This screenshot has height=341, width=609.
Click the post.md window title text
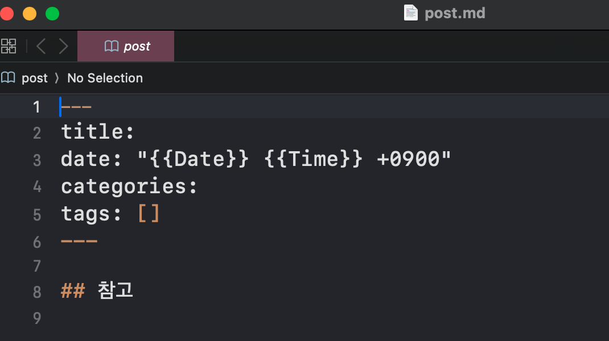coord(455,13)
